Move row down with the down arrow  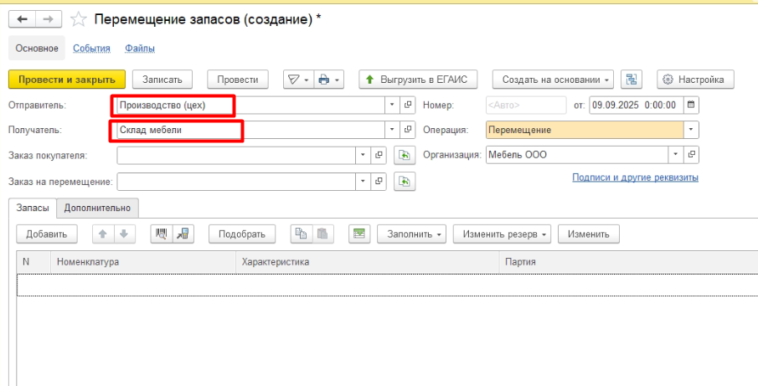point(124,234)
